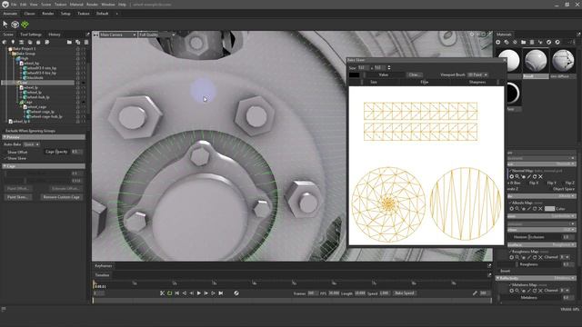Click the Bake Speed button
This screenshot has height=327, width=582.
click(x=405, y=293)
